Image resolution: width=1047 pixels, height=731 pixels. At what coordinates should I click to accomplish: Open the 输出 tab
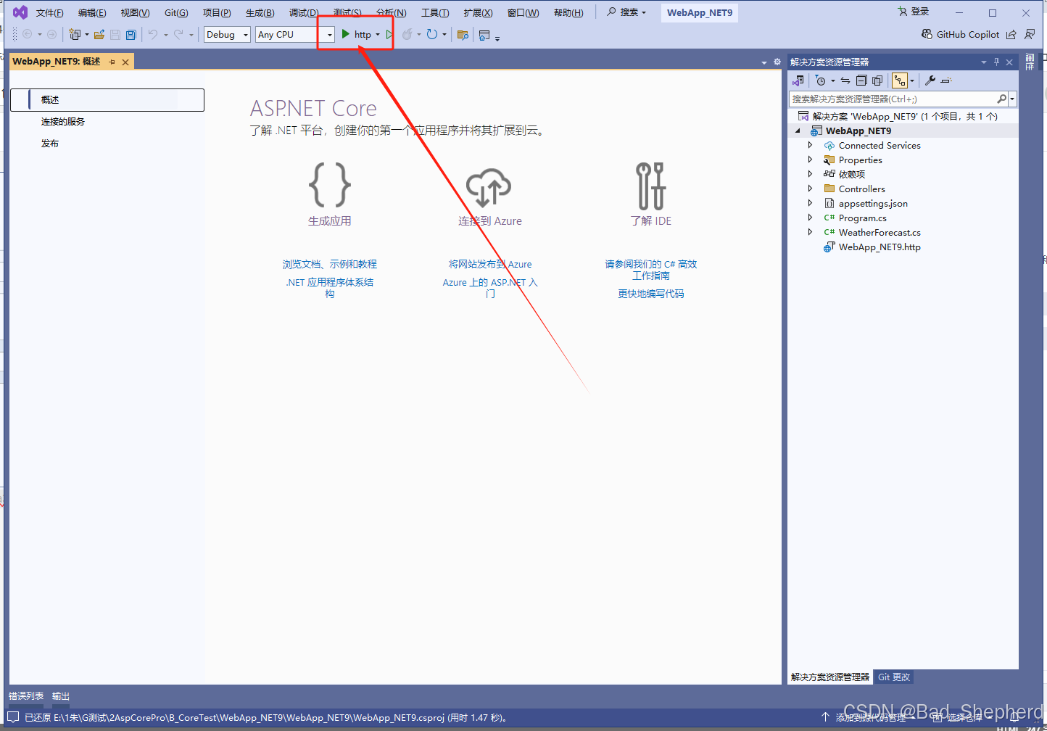pos(61,696)
